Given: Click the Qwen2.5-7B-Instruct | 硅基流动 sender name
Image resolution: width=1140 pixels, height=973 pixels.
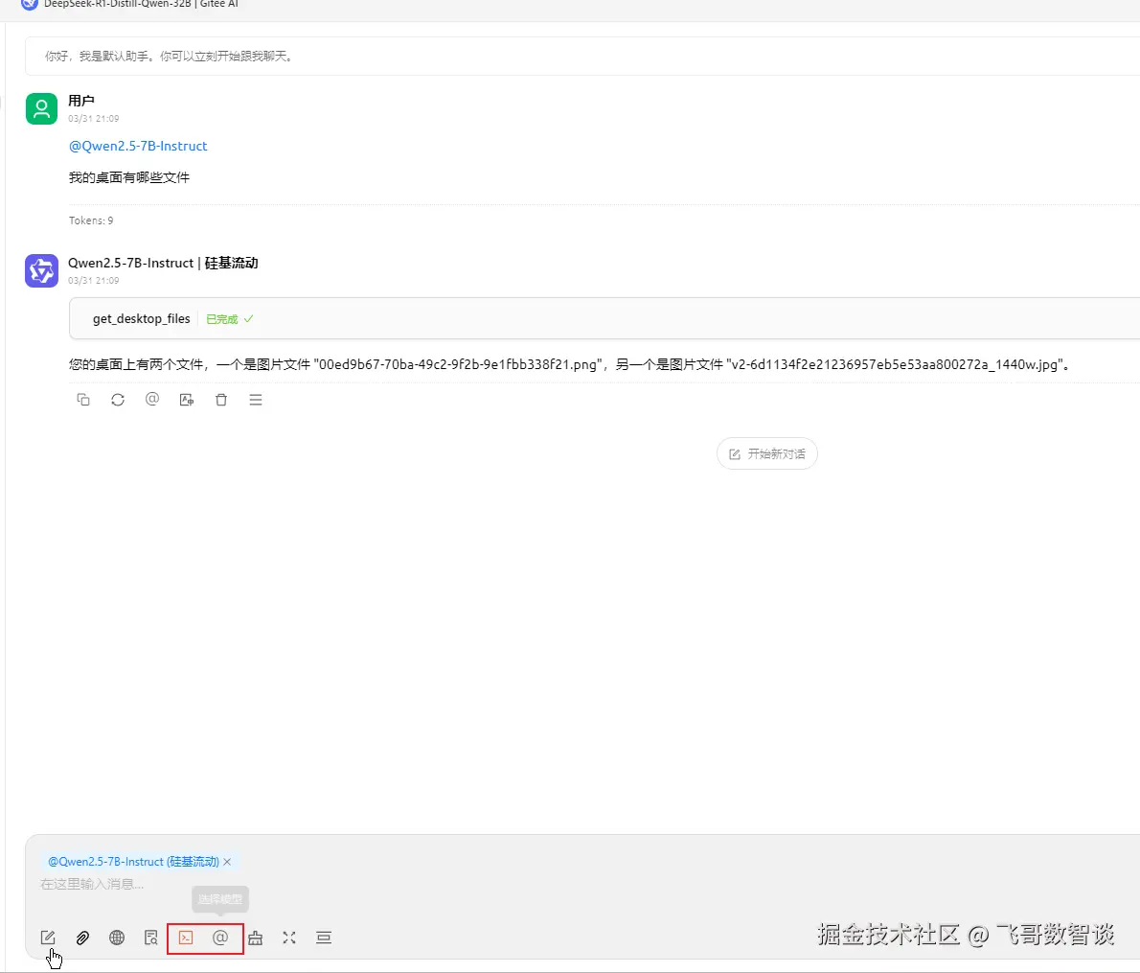Looking at the screenshot, I should 163,263.
